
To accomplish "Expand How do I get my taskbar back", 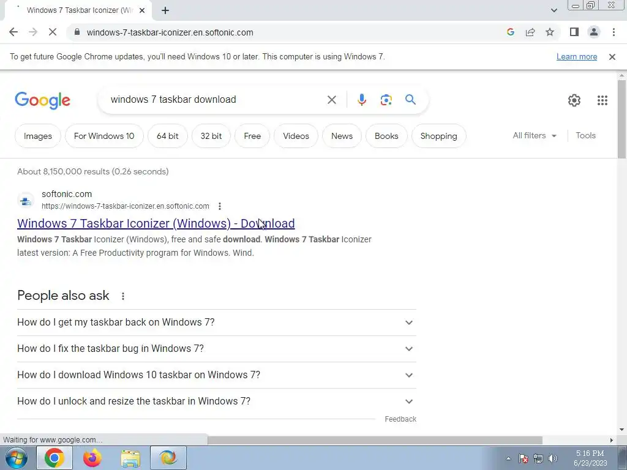I will pyautogui.click(x=217, y=322).
